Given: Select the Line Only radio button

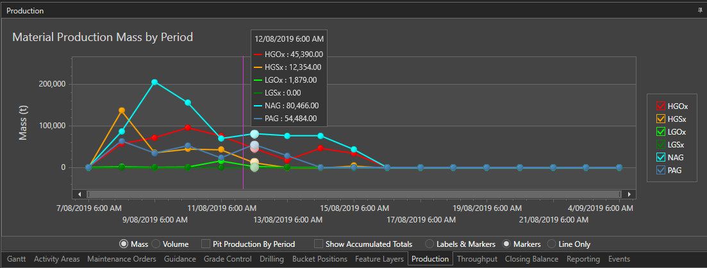Looking at the screenshot, I should pos(551,244).
